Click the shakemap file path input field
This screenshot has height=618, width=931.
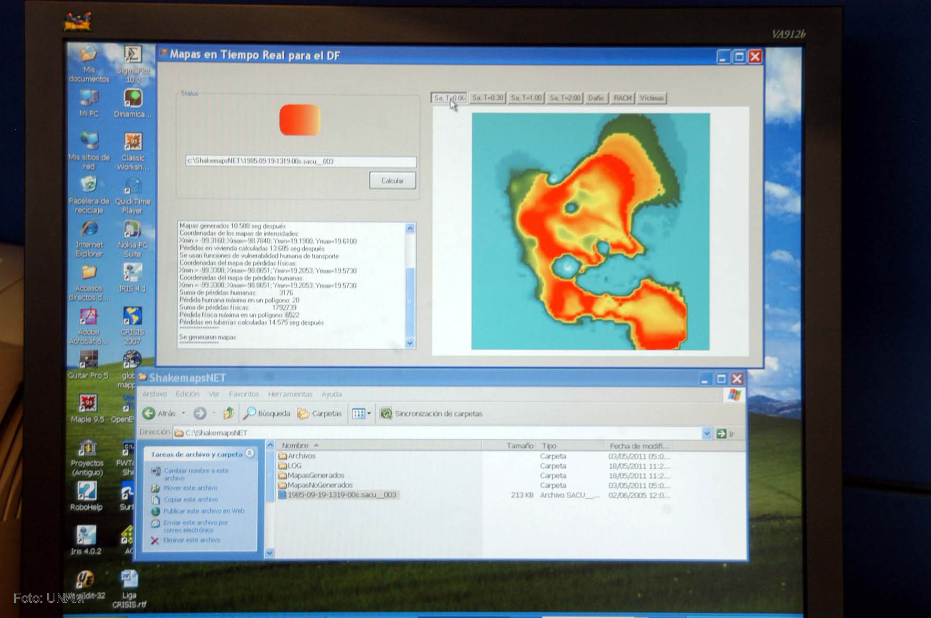(301, 162)
